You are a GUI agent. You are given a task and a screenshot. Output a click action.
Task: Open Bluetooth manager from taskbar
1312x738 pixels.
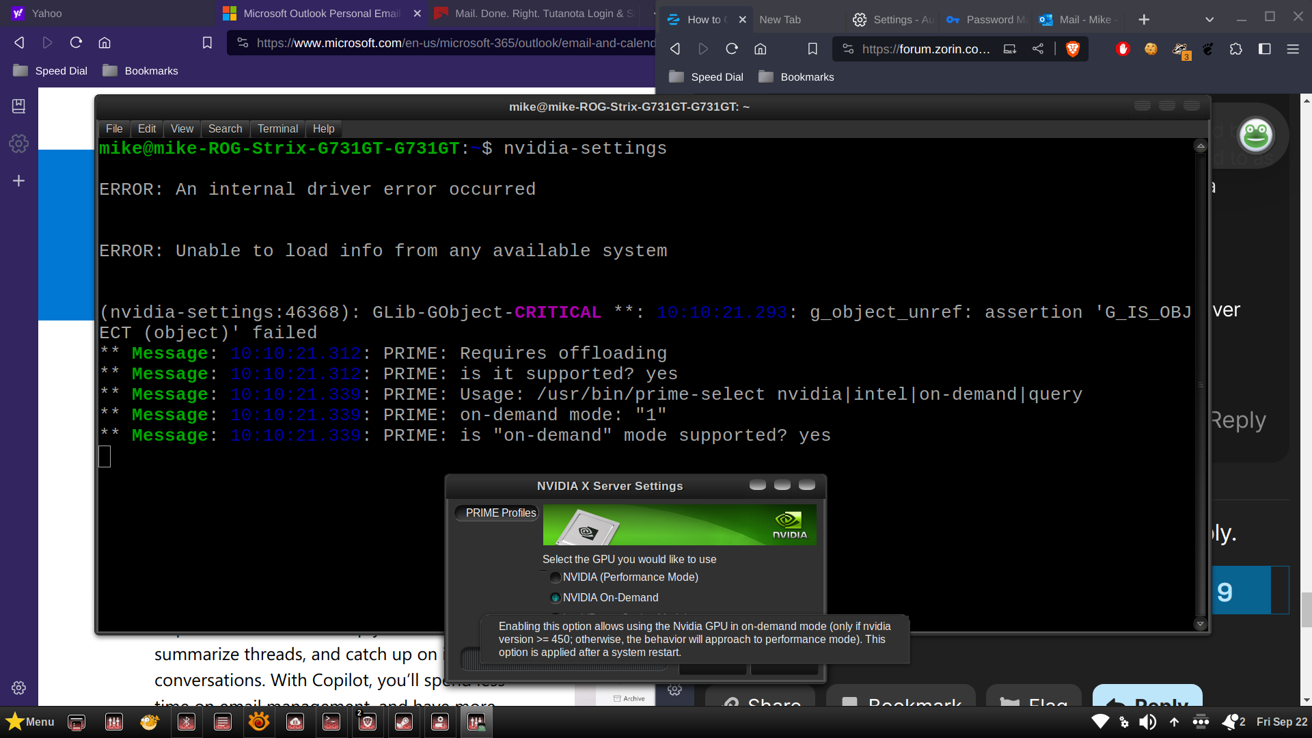[x=187, y=722]
